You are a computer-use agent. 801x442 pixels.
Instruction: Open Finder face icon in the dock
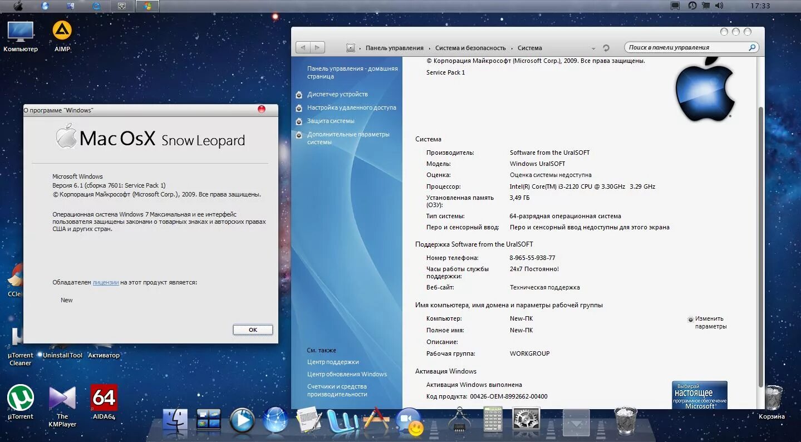[x=175, y=421]
